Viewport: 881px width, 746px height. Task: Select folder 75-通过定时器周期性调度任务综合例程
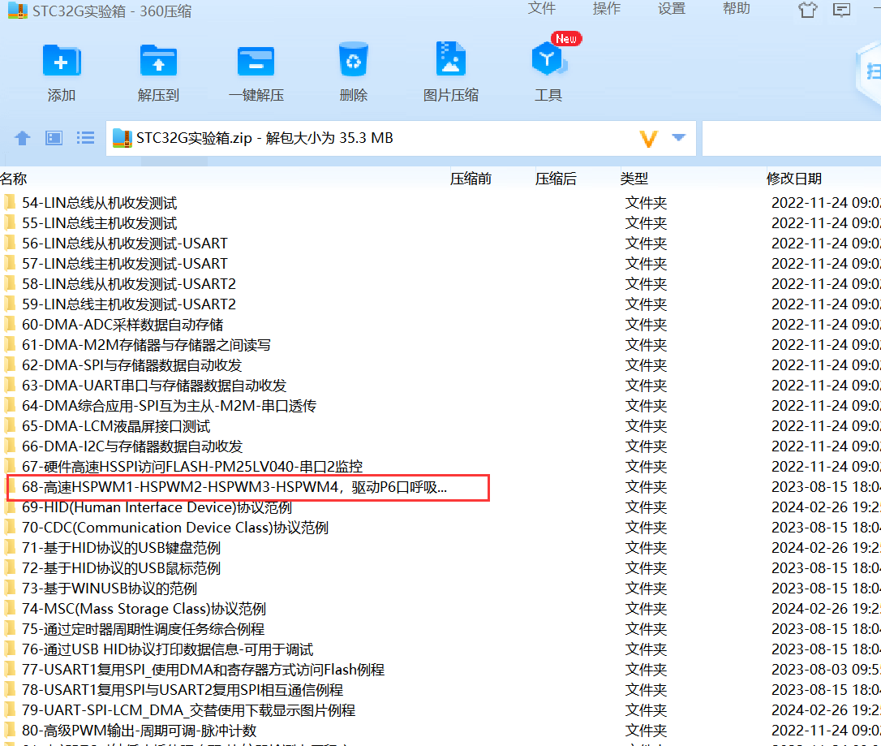143,628
